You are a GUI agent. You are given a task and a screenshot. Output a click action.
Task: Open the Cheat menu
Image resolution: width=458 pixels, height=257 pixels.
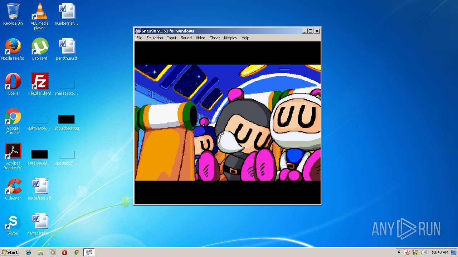[215, 38]
